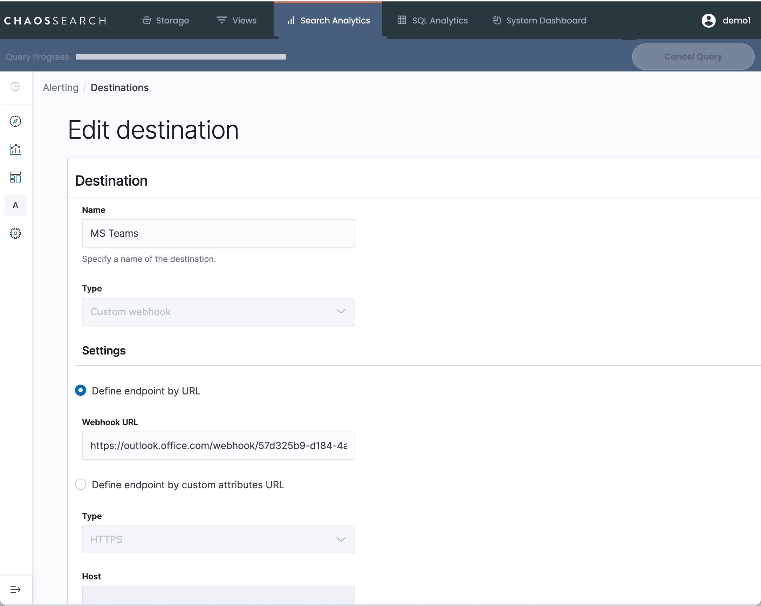761x606 pixels.
Task: Open the Alerting 'A' icon in sidebar
Action: pos(15,205)
